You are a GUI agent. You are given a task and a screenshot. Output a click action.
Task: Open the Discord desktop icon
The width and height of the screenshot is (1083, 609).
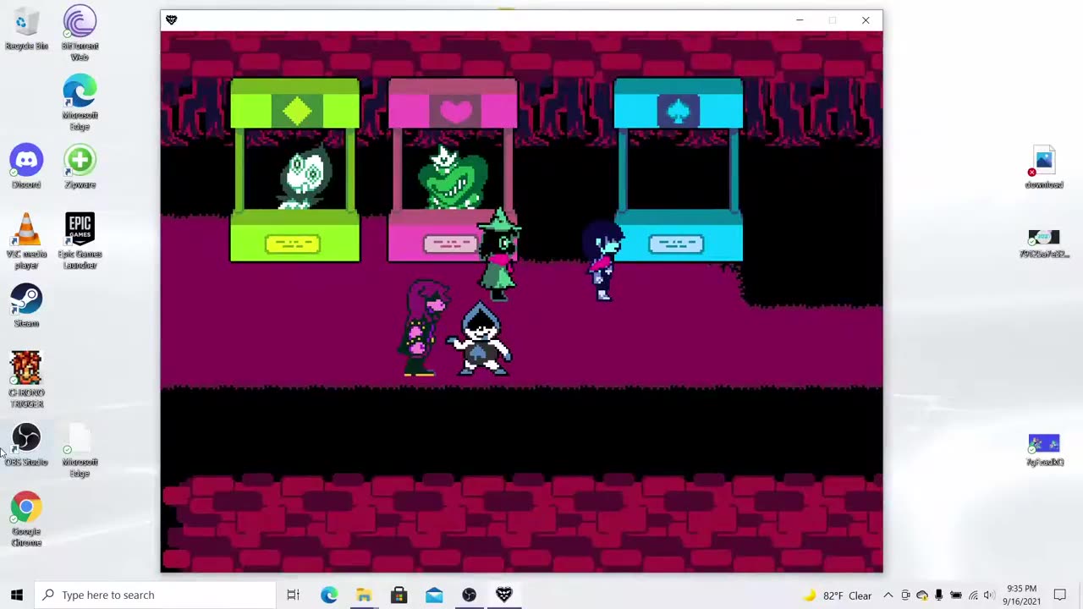pyautogui.click(x=26, y=167)
